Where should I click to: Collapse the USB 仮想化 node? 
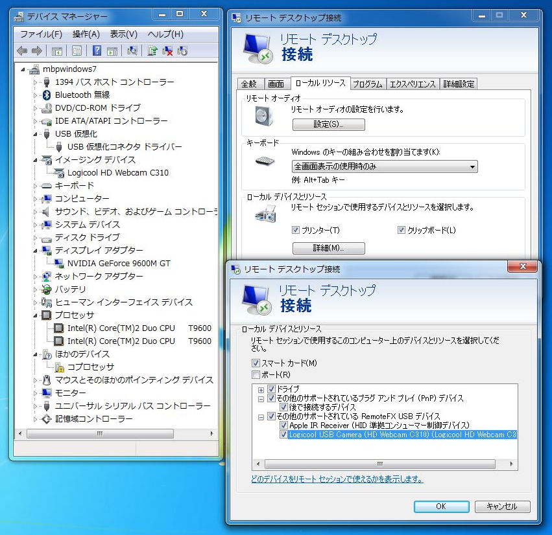(35, 134)
